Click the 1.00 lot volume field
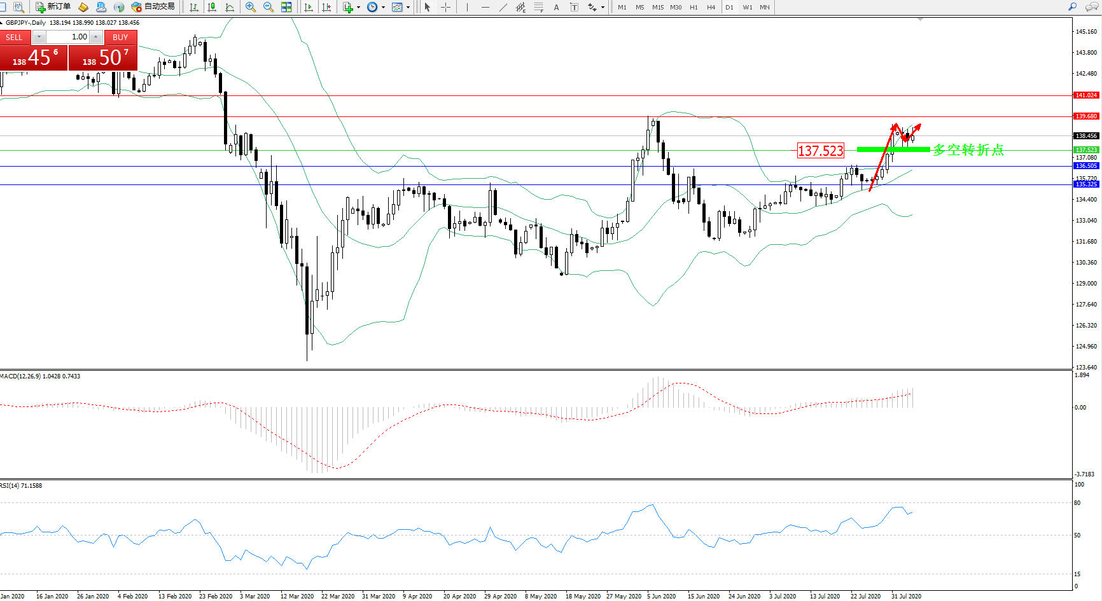This screenshot has height=601, width=1102. pos(71,37)
